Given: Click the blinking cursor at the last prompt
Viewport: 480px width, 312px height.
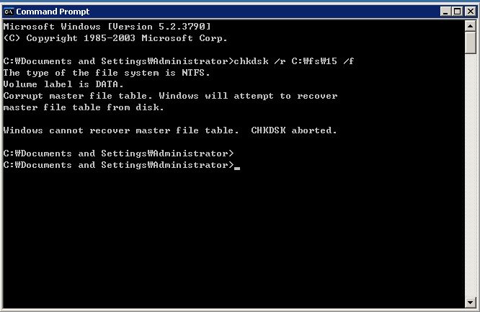Looking at the screenshot, I should 237,168.
